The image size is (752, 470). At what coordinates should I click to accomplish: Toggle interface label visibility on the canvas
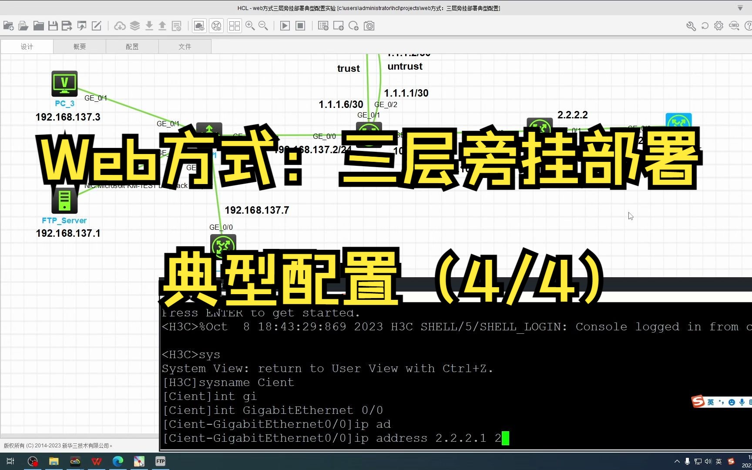point(216,26)
